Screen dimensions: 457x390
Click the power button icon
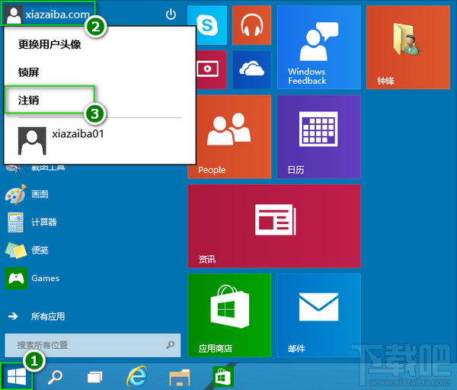tap(171, 14)
